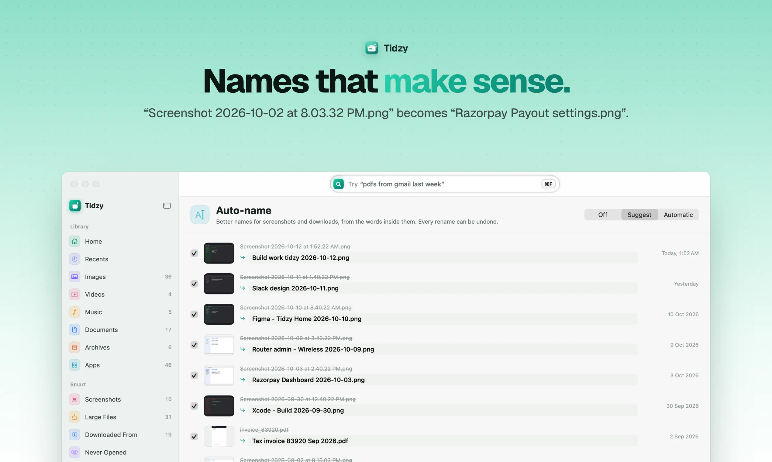Switch Auto-name to Automatic
The height and width of the screenshot is (462, 772).
[x=678, y=215]
